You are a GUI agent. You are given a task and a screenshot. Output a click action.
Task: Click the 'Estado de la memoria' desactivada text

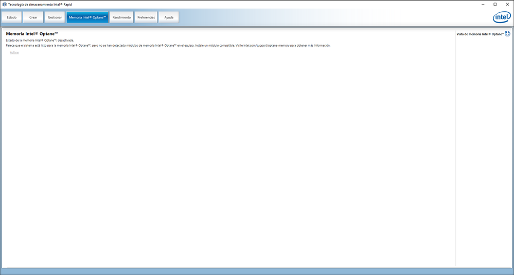40,40
